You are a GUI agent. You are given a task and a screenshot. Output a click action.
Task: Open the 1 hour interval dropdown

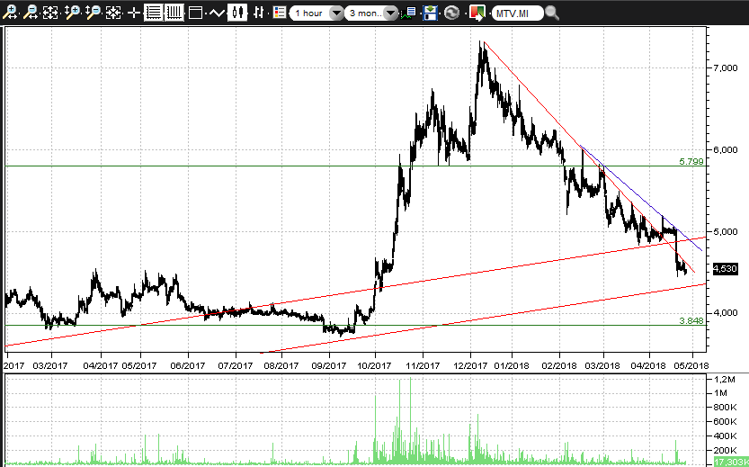coord(317,13)
